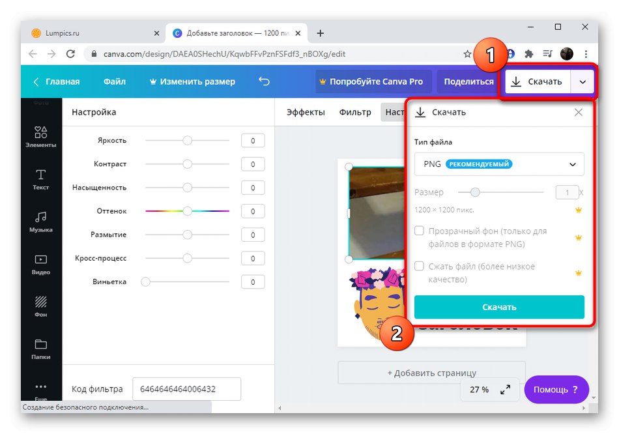
Task: Click the Попробуйте Canva Pro button
Action: (x=373, y=81)
